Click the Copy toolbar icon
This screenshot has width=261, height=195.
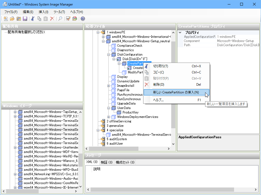[x=39, y=19]
